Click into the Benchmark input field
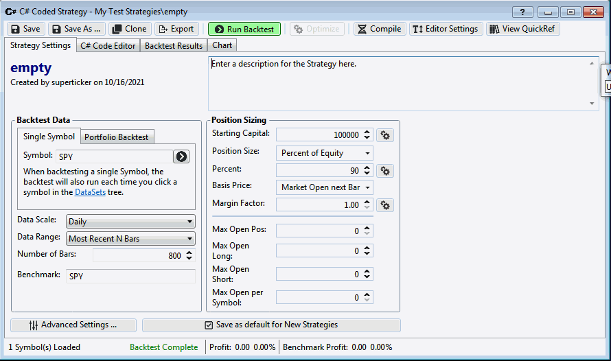611x361 pixels. 130,275
